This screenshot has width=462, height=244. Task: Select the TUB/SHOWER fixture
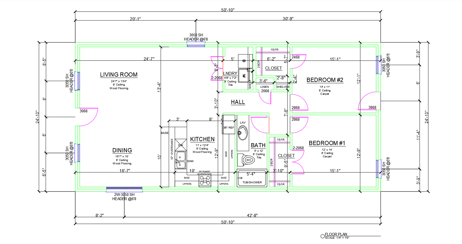[252, 178]
